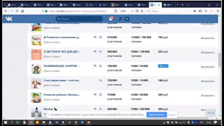Bookmark this page with the star
The height and width of the screenshot is (126, 224).
(x=142, y=11)
